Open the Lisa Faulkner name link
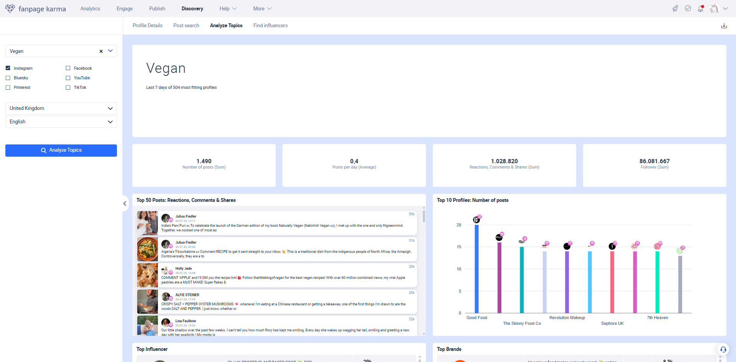 (186, 321)
